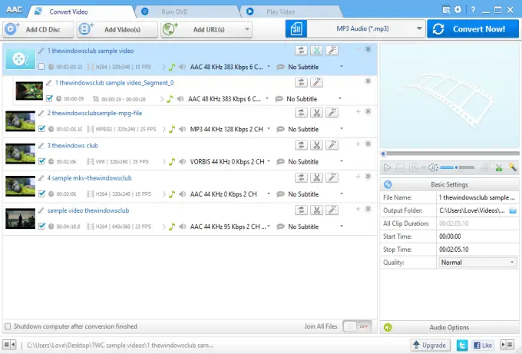The height and width of the screenshot is (354, 522).
Task: Uncheck sample video thewindowsclub checkbox
Action: (41, 226)
